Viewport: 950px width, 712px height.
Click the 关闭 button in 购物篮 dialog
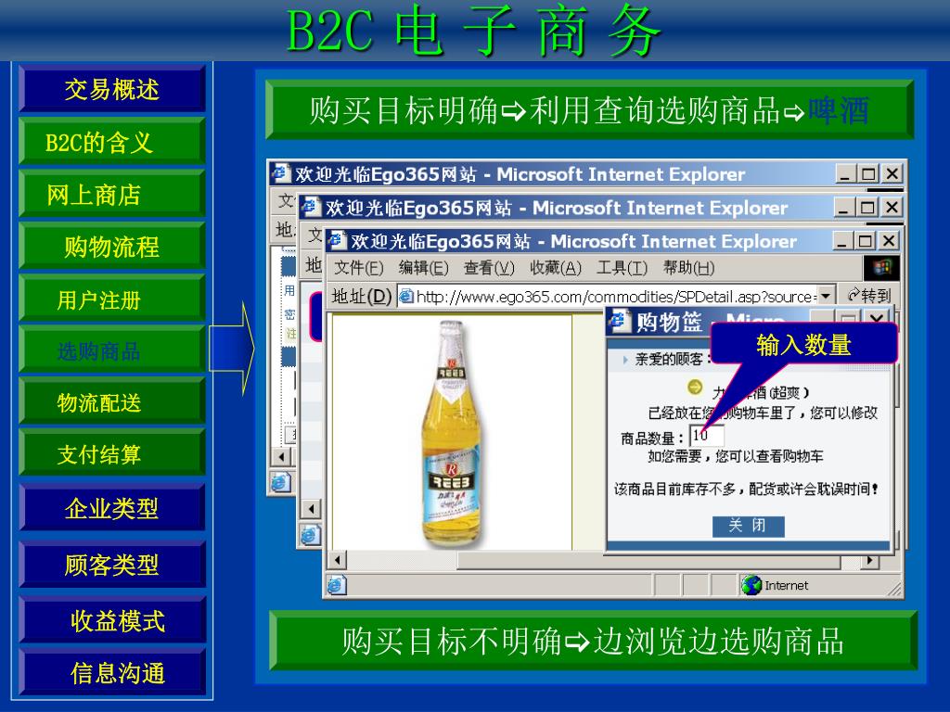(x=749, y=526)
